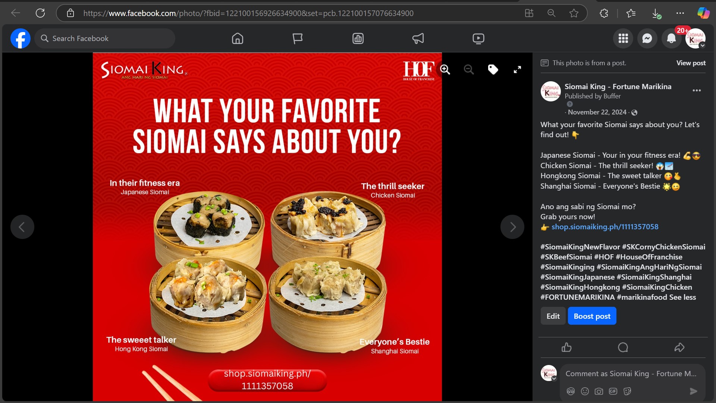Click the publisher info question-mark icon
The image size is (716, 403).
tap(569, 104)
